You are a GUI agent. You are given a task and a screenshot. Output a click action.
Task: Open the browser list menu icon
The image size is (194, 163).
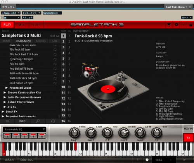[x=7, y=121]
